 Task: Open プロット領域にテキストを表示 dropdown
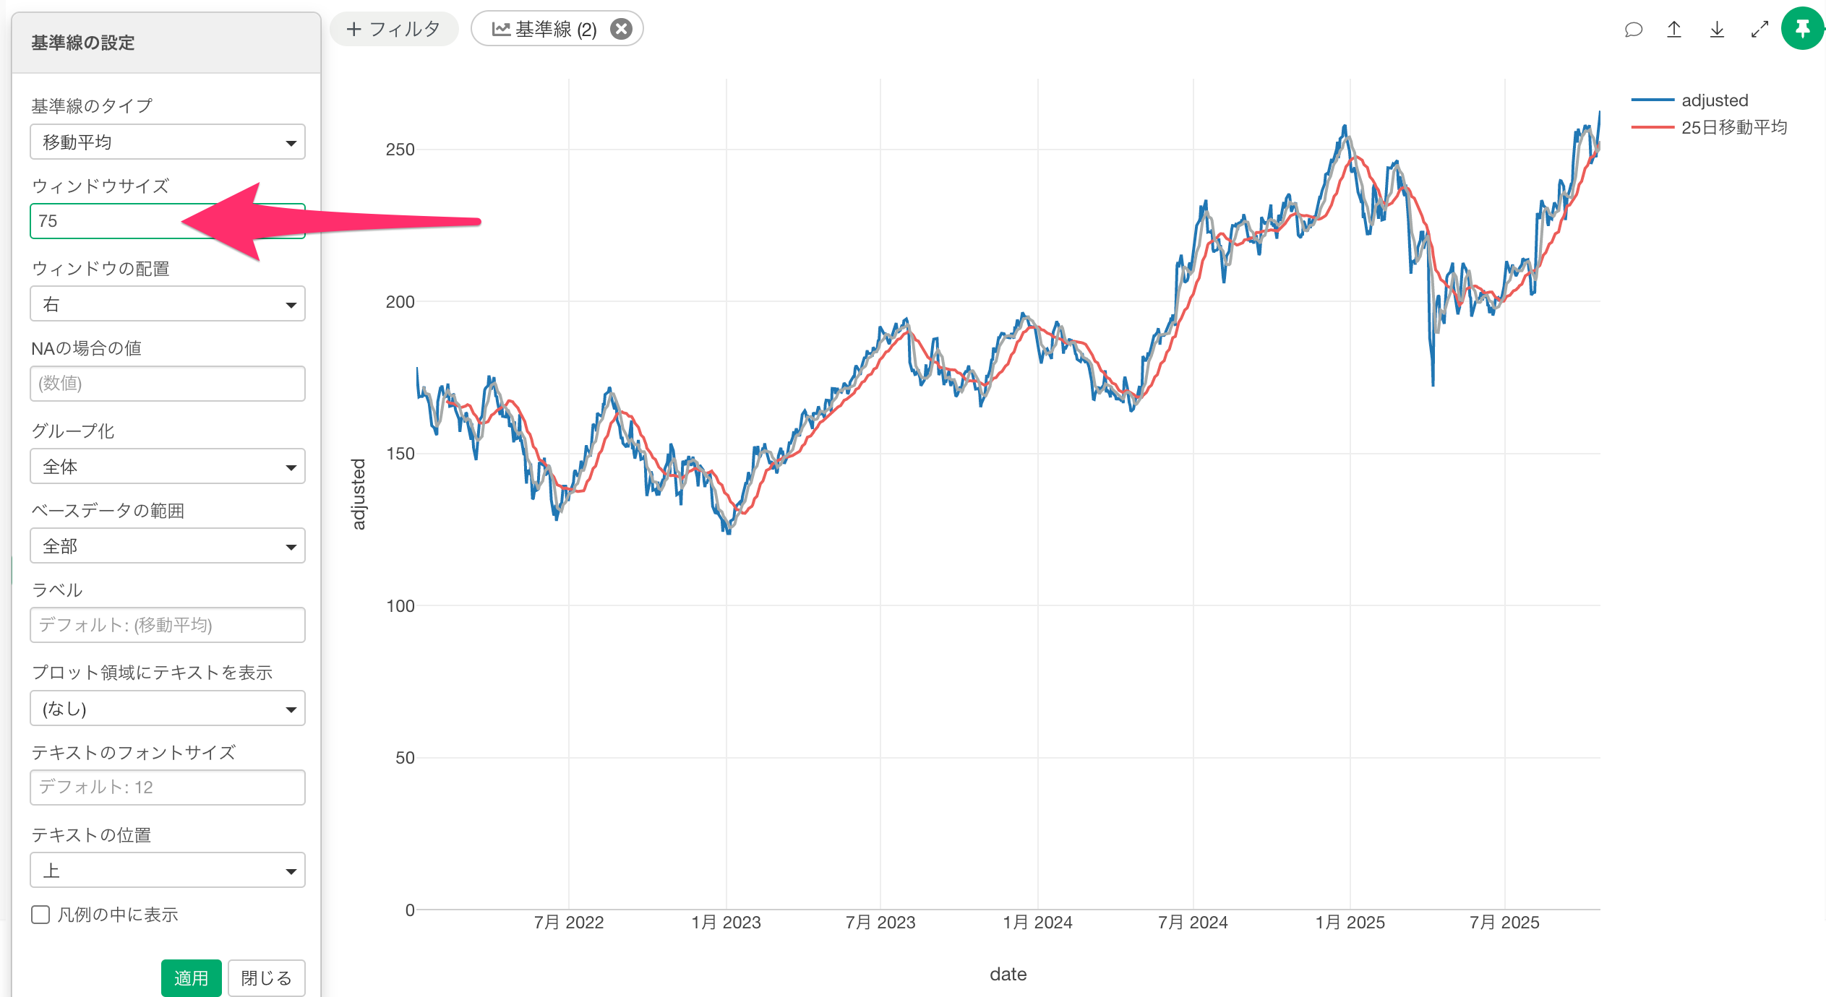(x=168, y=709)
